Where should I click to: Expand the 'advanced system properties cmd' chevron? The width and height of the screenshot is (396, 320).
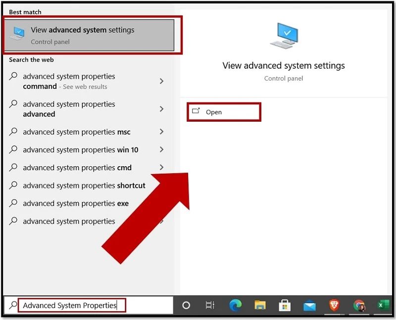(162, 167)
